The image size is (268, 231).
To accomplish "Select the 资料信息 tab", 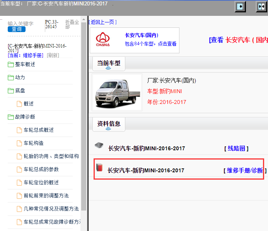I will pyautogui.click(x=109, y=125).
